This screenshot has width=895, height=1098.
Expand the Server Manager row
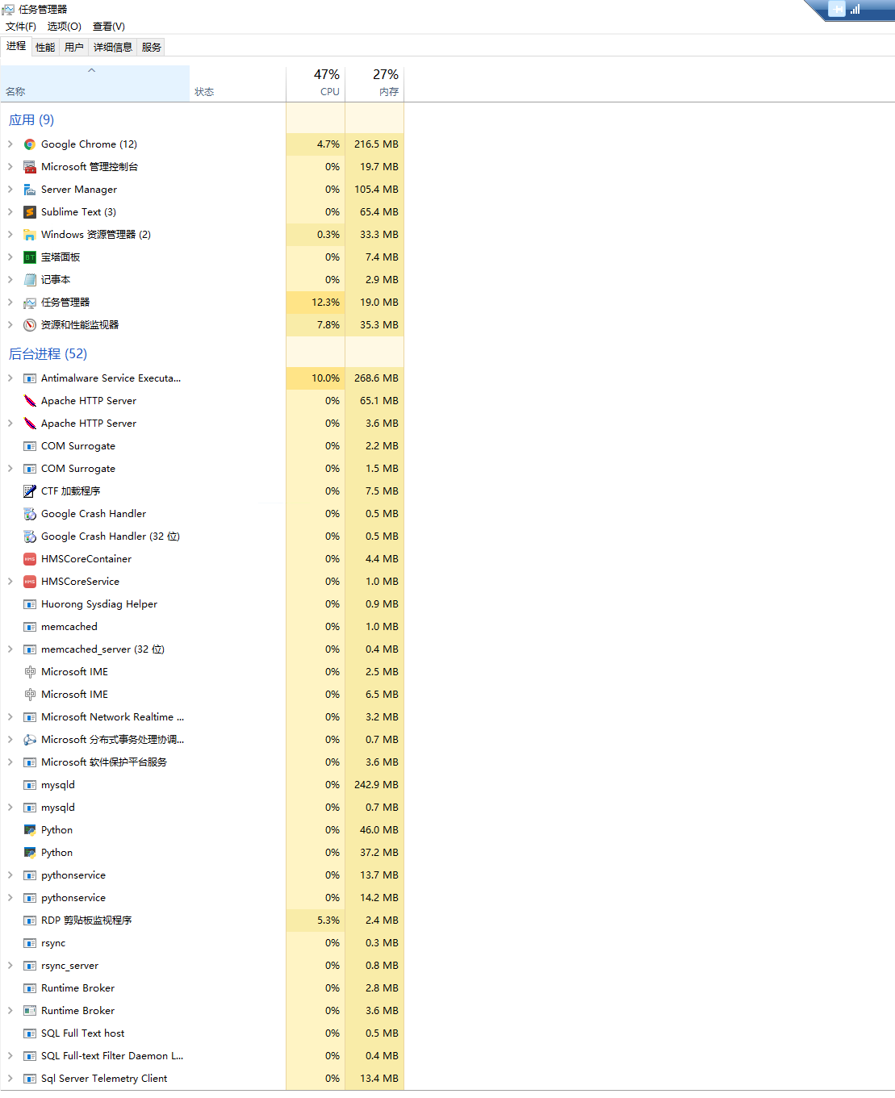tap(10, 190)
